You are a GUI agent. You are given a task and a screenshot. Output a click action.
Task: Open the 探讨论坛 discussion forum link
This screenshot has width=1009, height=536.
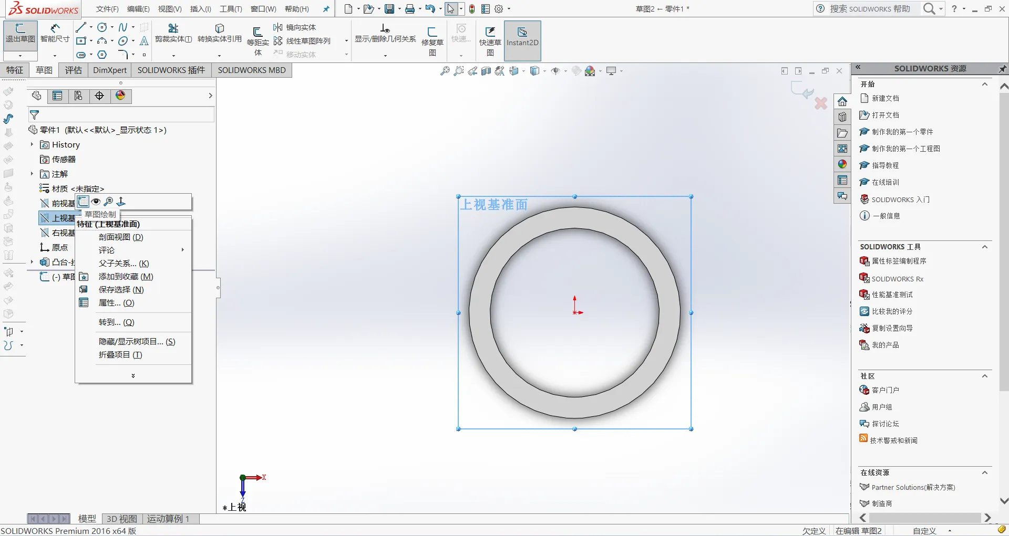tap(886, 424)
